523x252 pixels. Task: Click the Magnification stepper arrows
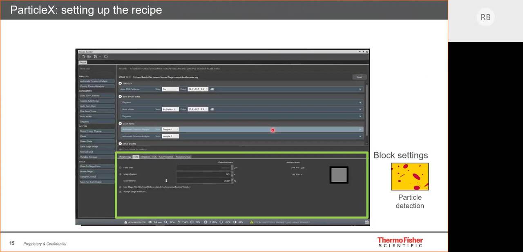(232, 174)
